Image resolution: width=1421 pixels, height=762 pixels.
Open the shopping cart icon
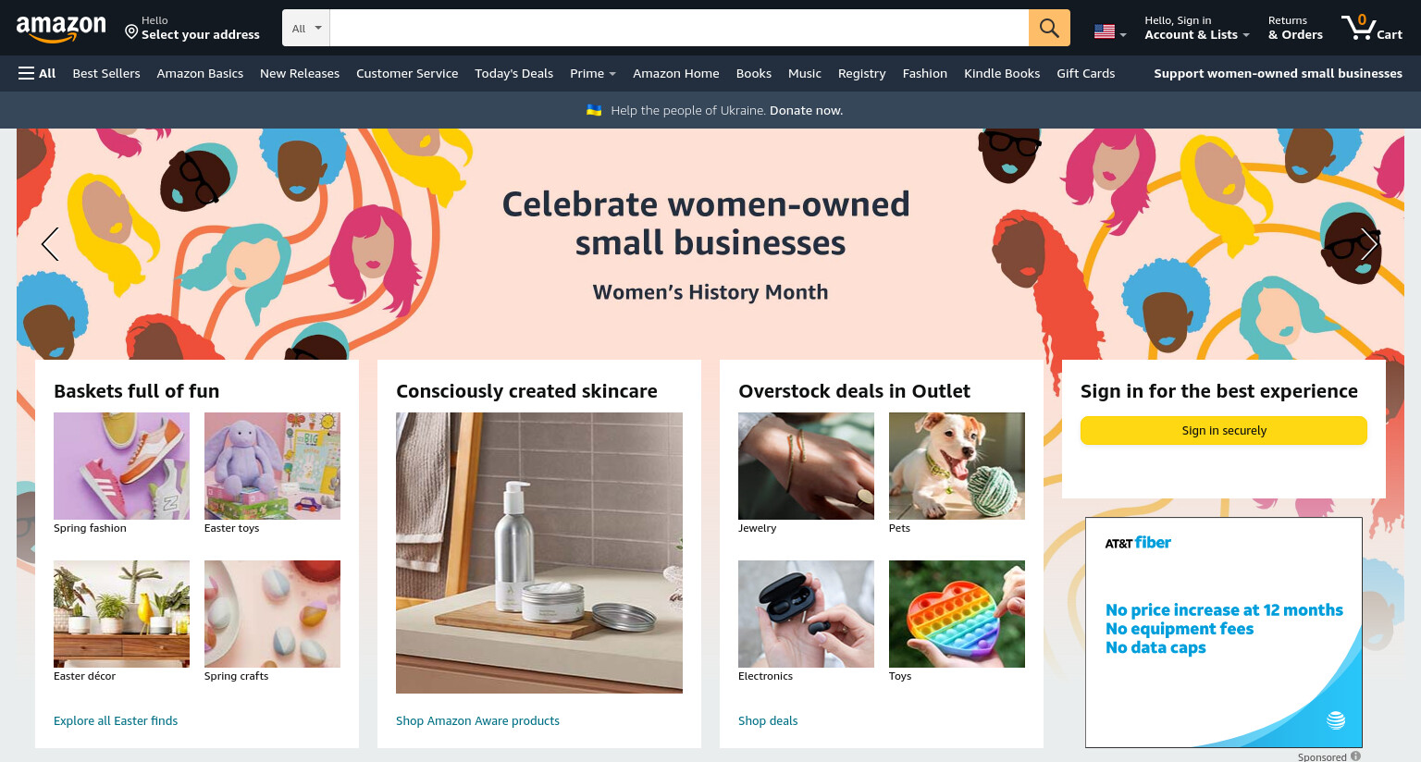pos(1372,28)
